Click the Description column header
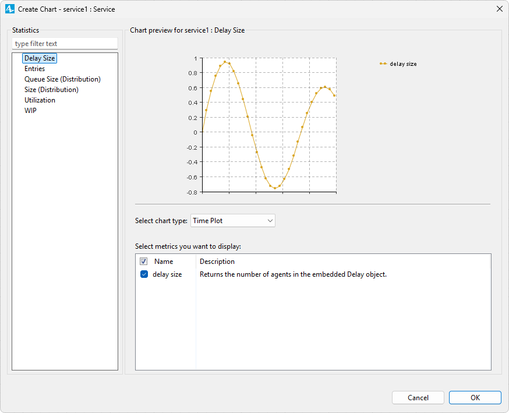 point(217,262)
